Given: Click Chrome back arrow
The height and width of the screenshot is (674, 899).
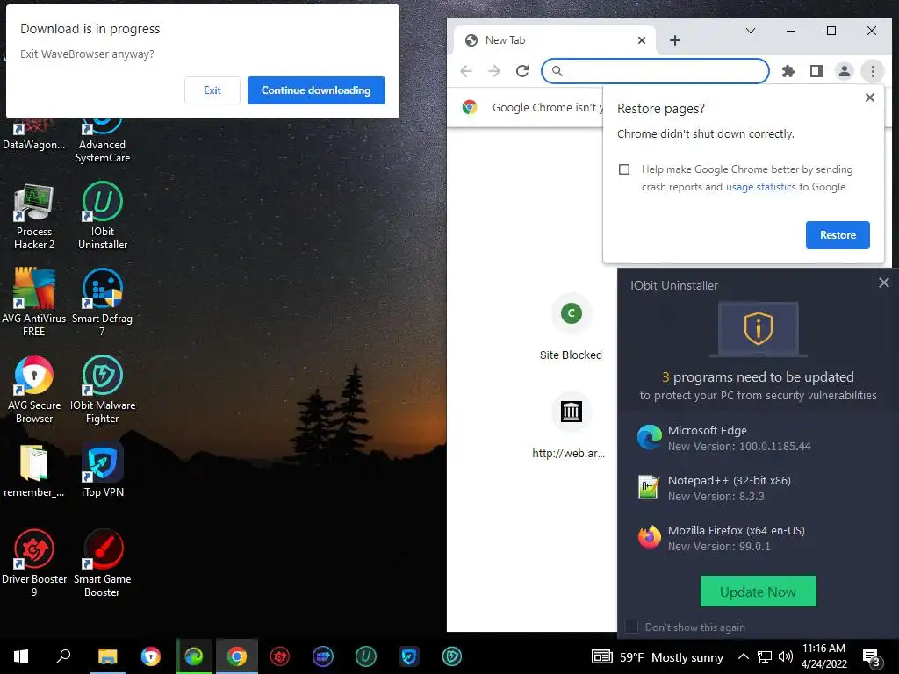Looking at the screenshot, I should pos(466,71).
